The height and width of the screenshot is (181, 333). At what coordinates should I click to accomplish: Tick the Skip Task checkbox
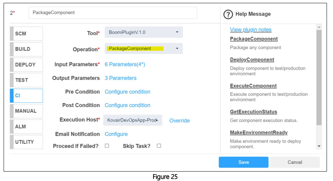(x=159, y=146)
